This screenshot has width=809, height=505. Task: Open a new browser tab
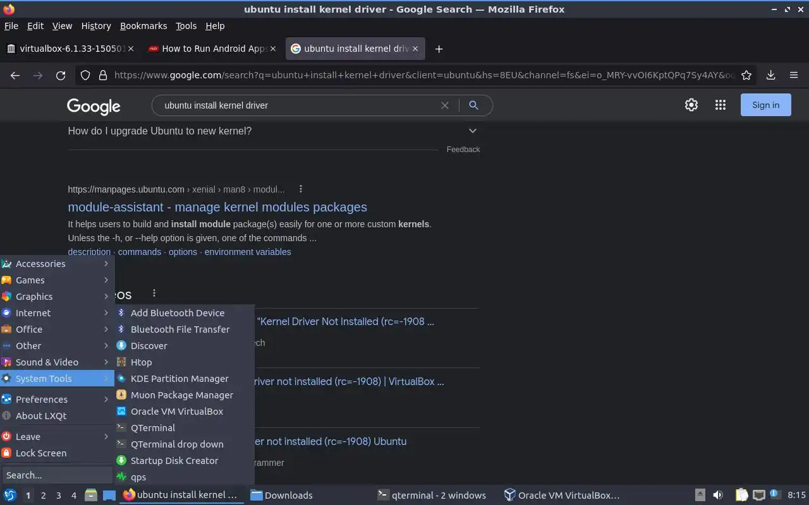(x=439, y=49)
